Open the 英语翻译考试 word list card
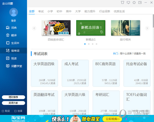This screenshot has width=154, height=122. point(44,103)
